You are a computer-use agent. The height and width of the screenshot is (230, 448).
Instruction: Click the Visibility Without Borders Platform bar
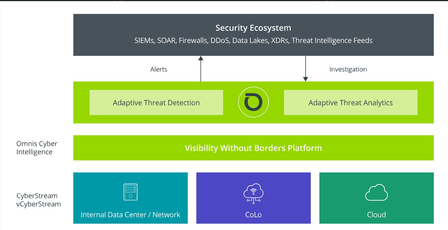tap(253, 148)
